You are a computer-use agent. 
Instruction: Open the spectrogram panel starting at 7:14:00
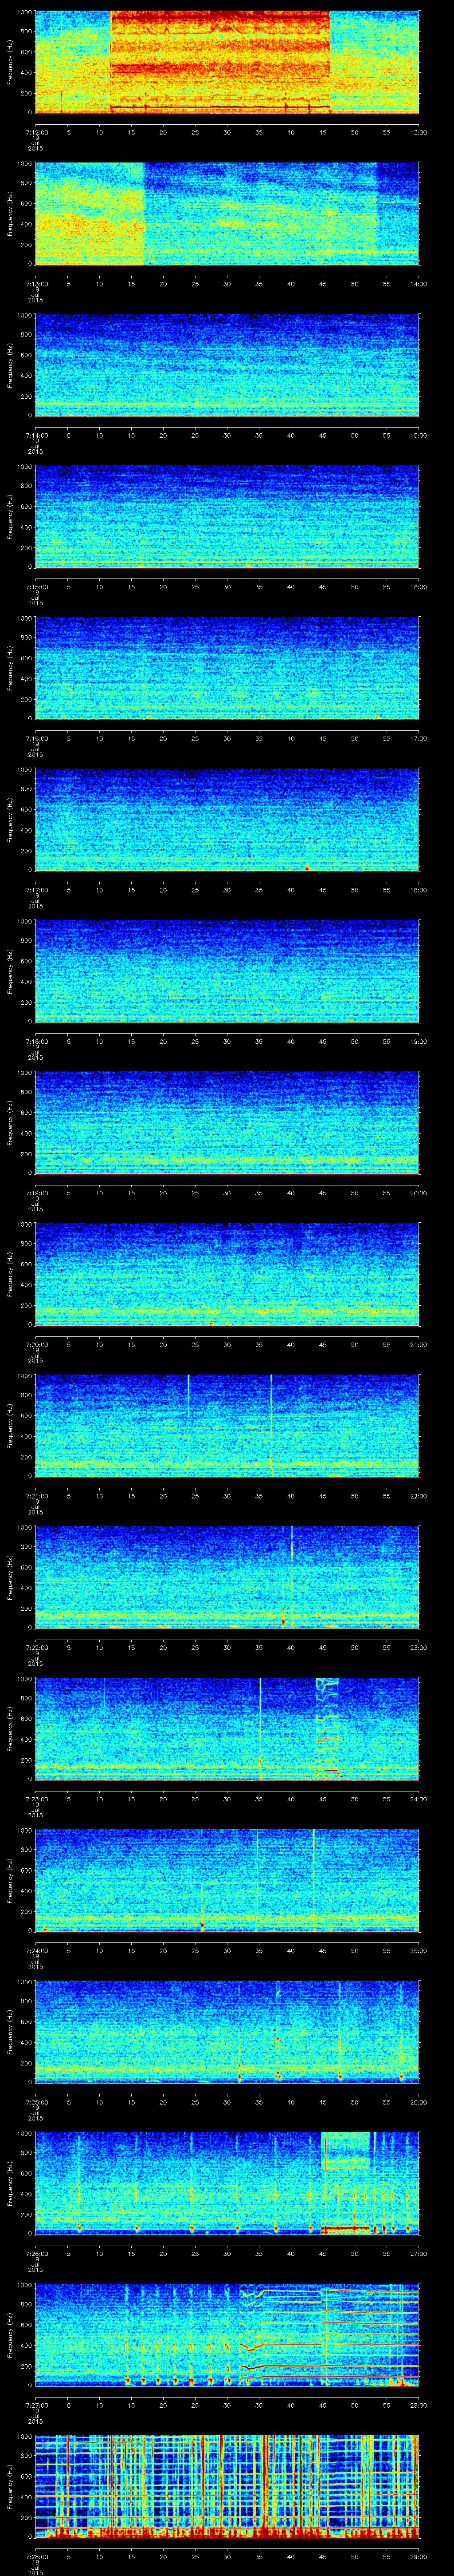tap(227, 365)
